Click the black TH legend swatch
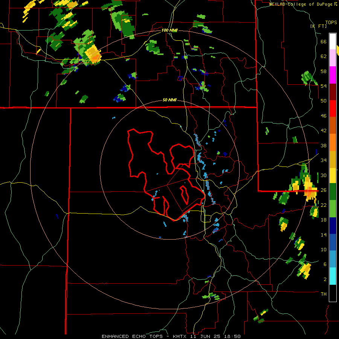339x339 pixels. [333, 293]
